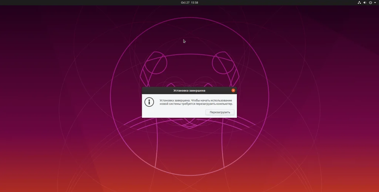The width and height of the screenshot is (379, 192).
Task: Click the network connection icon in top bar
Action: pos(359,3)
